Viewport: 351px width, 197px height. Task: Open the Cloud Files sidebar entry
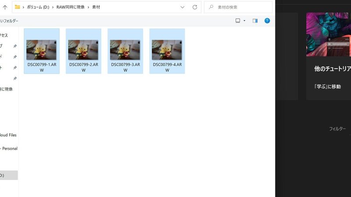point(8,135)
